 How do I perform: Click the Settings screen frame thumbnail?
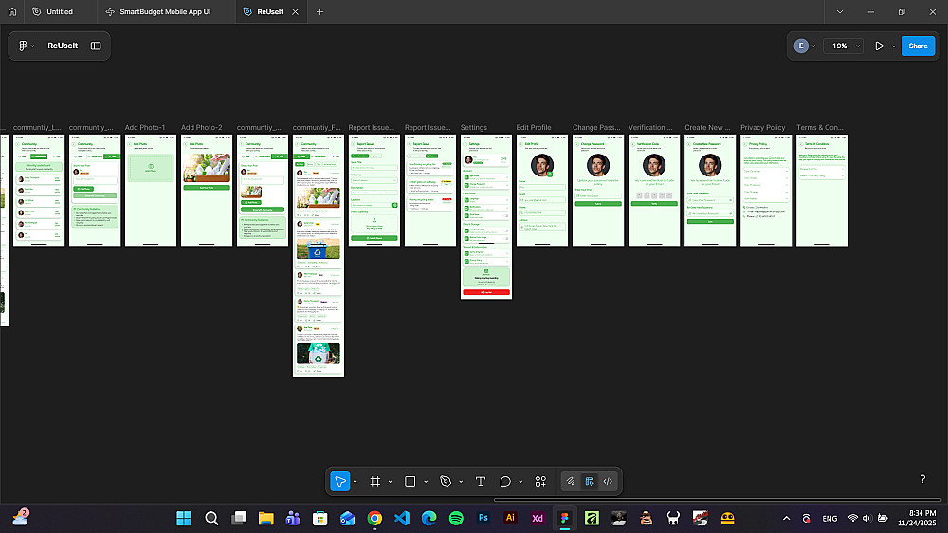pos(486,216)
